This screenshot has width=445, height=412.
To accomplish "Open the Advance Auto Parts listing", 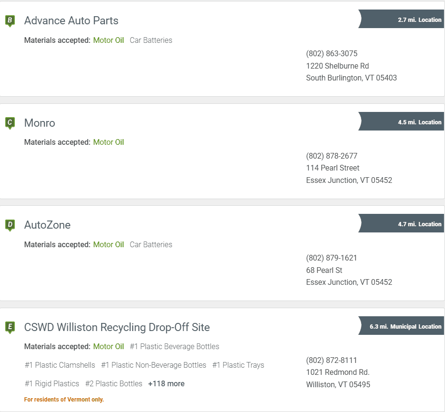I will tap(71, 20).
